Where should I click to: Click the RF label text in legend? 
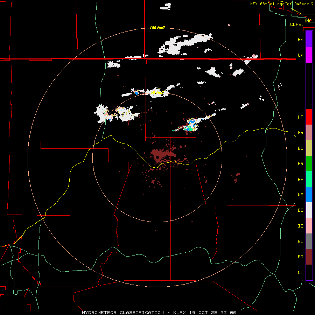(300, 39)
